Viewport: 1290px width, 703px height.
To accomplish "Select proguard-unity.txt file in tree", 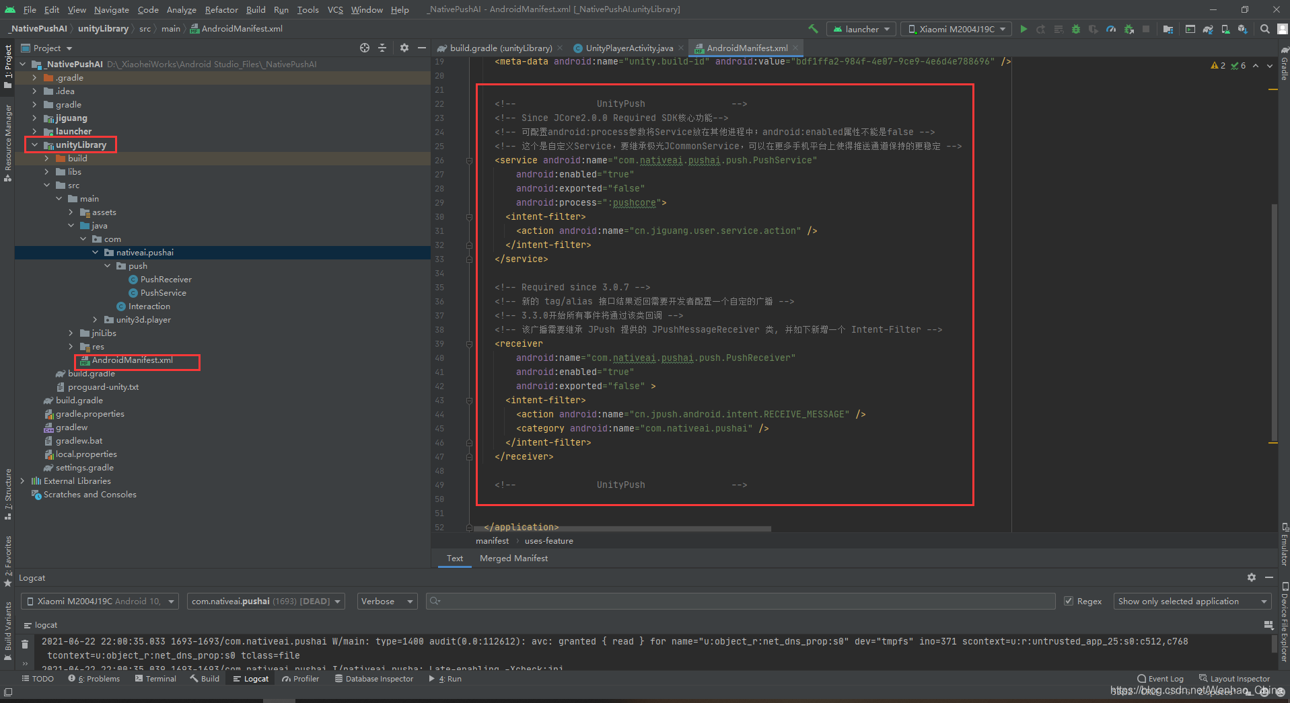I will point(103,386).
